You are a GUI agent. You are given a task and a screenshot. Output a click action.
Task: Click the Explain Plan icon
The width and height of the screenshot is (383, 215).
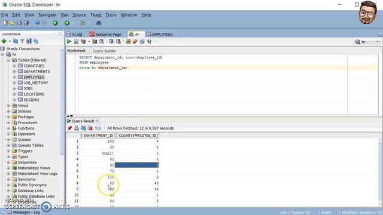[x=83, y=41]
